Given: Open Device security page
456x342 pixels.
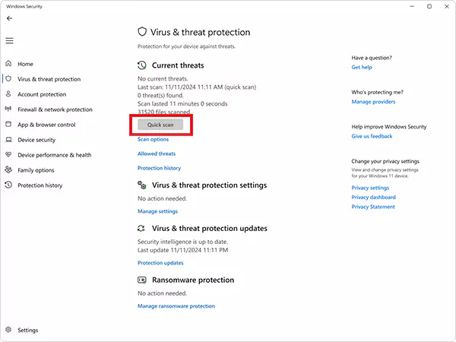Looking at the screenshot, I should pyautogui.click(x=36, y=140).
